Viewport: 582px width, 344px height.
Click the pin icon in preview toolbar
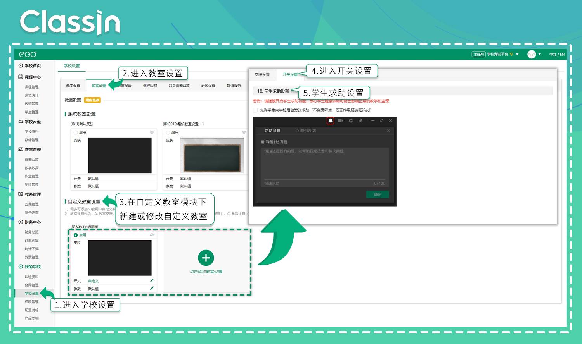[360, 121]
